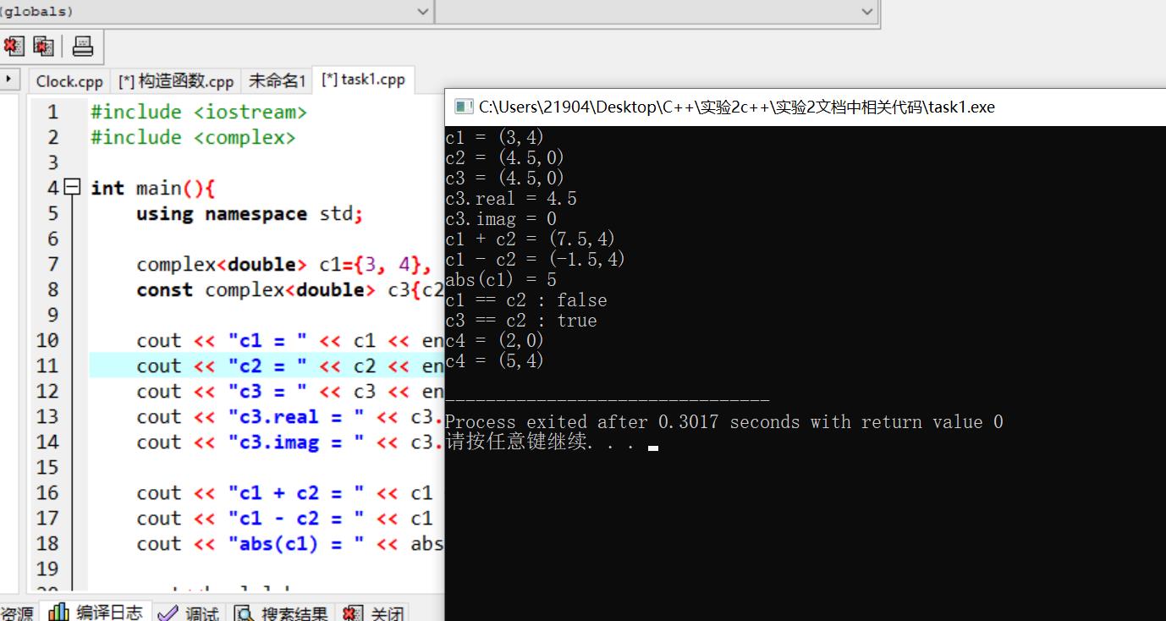The height and width of the screenshot is (621, 1166).
Task: Click line number 11 in the gutter
Action: (47, 365)
